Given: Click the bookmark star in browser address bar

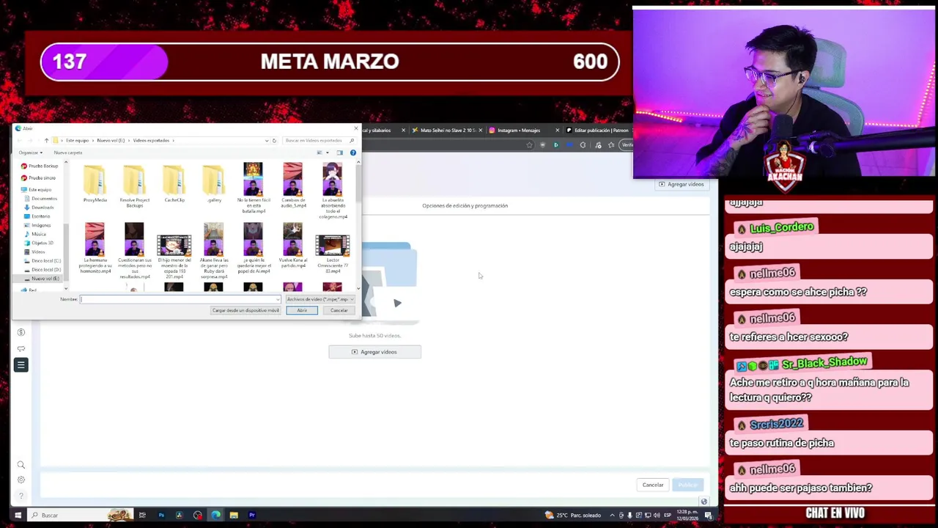Looking at the screenshot, I should click(x=529, y=145).
